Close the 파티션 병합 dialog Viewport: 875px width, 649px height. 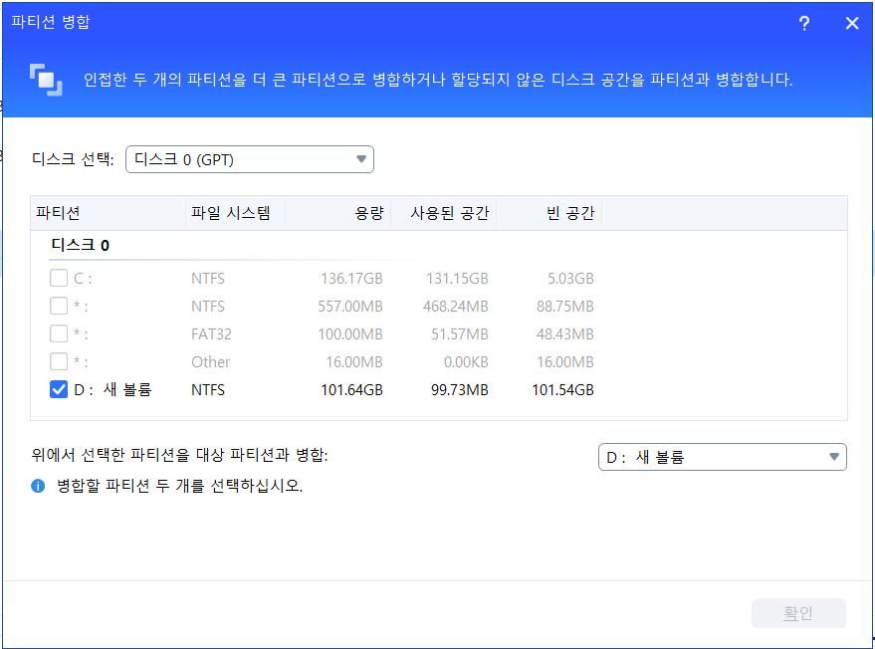851,24
